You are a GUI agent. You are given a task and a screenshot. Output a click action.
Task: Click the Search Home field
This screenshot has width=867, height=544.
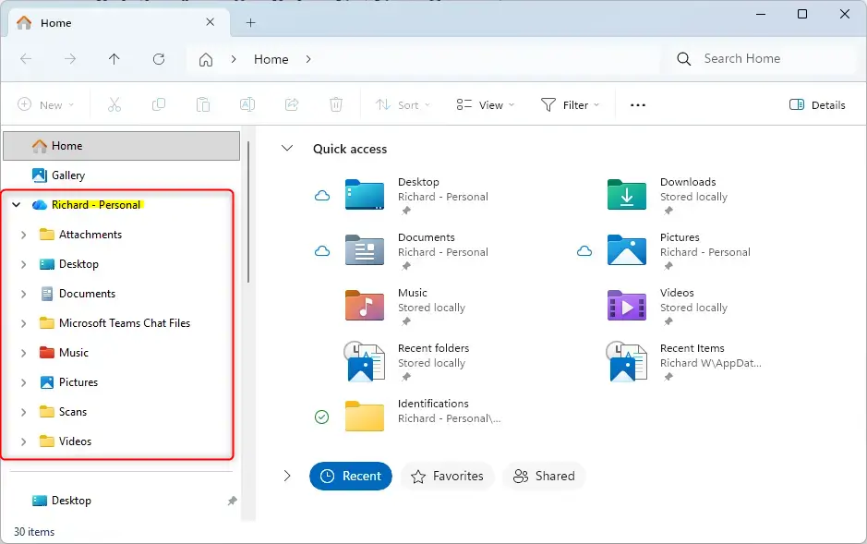point(763,58)
